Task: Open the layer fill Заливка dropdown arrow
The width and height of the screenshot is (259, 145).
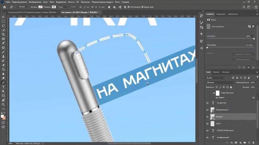Action: tap(257, 87)
